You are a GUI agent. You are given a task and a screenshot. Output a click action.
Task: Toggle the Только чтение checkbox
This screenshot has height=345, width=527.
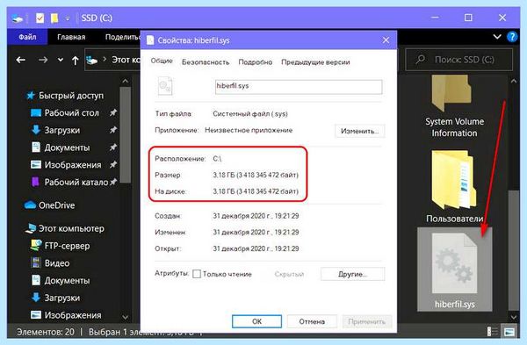[x=197, y=274]
